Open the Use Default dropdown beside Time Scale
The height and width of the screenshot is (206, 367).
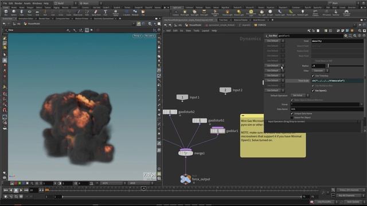pyautogui.click(x=274, y=80)
